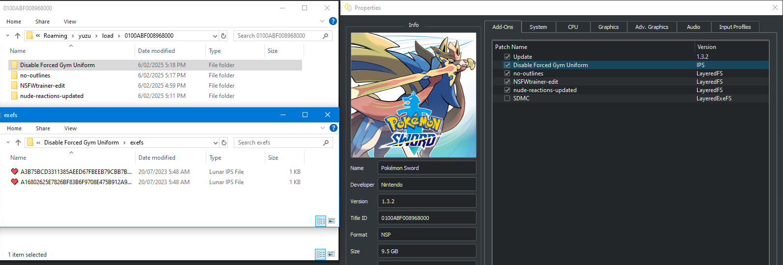Switch to the Audio tab

[x=694, y=27]
